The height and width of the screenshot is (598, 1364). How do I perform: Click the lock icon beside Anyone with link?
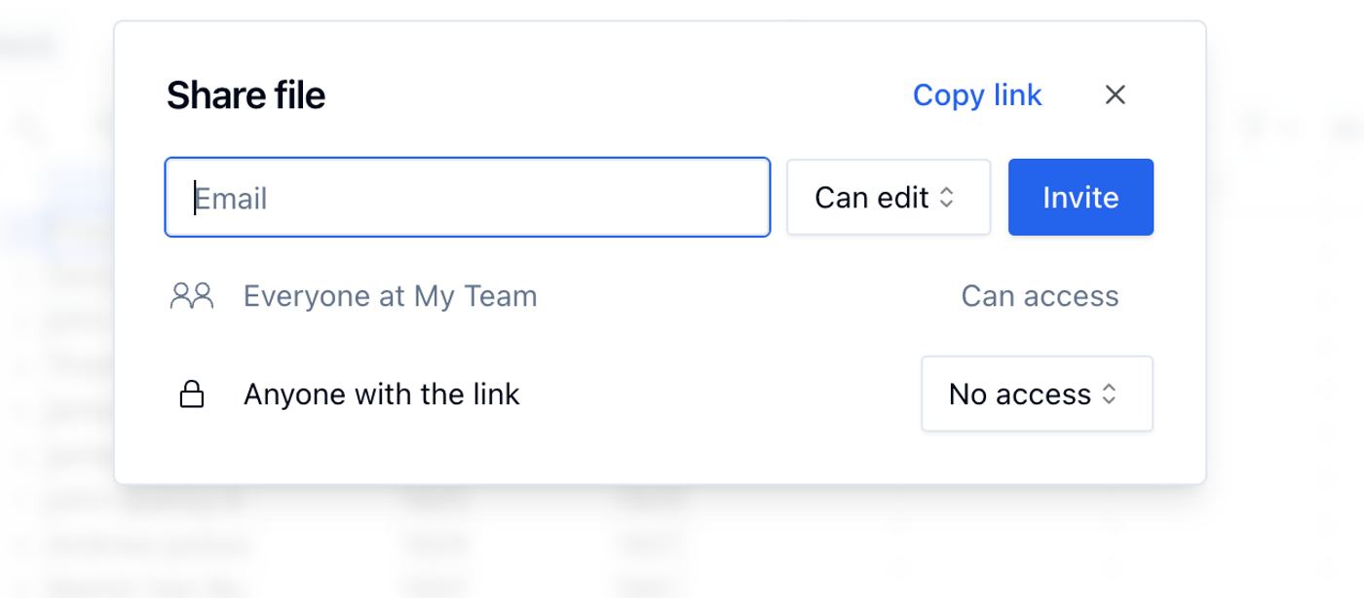point(192,394)
